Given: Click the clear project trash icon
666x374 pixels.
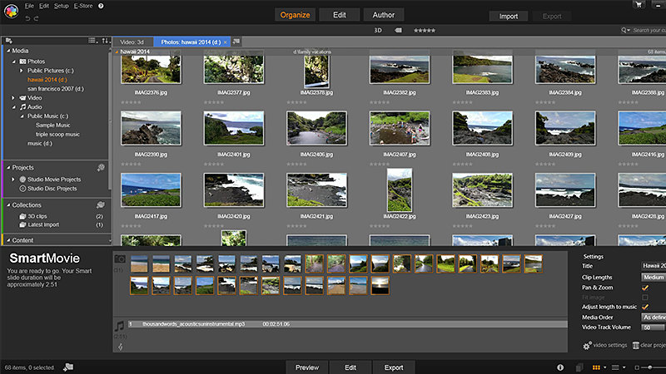Looking at the screenshot, I should [x=636, y=344].
